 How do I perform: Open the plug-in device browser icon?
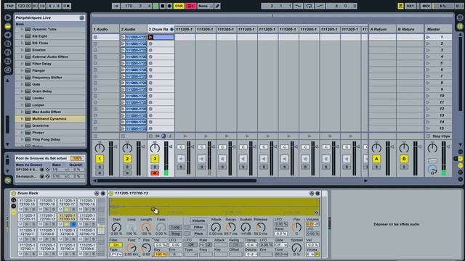pos(8,35)
